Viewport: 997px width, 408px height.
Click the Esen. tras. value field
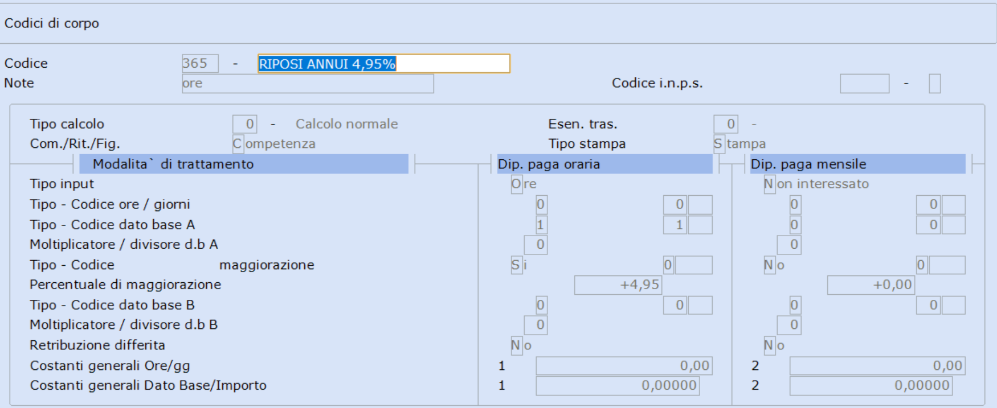726,124
